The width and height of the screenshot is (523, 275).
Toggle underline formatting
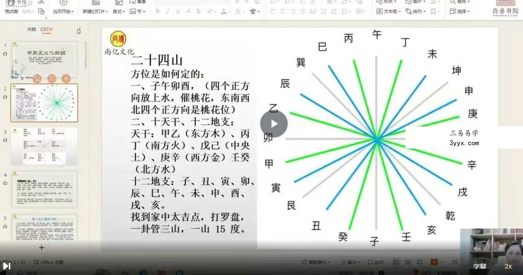[x=178, y=11]
